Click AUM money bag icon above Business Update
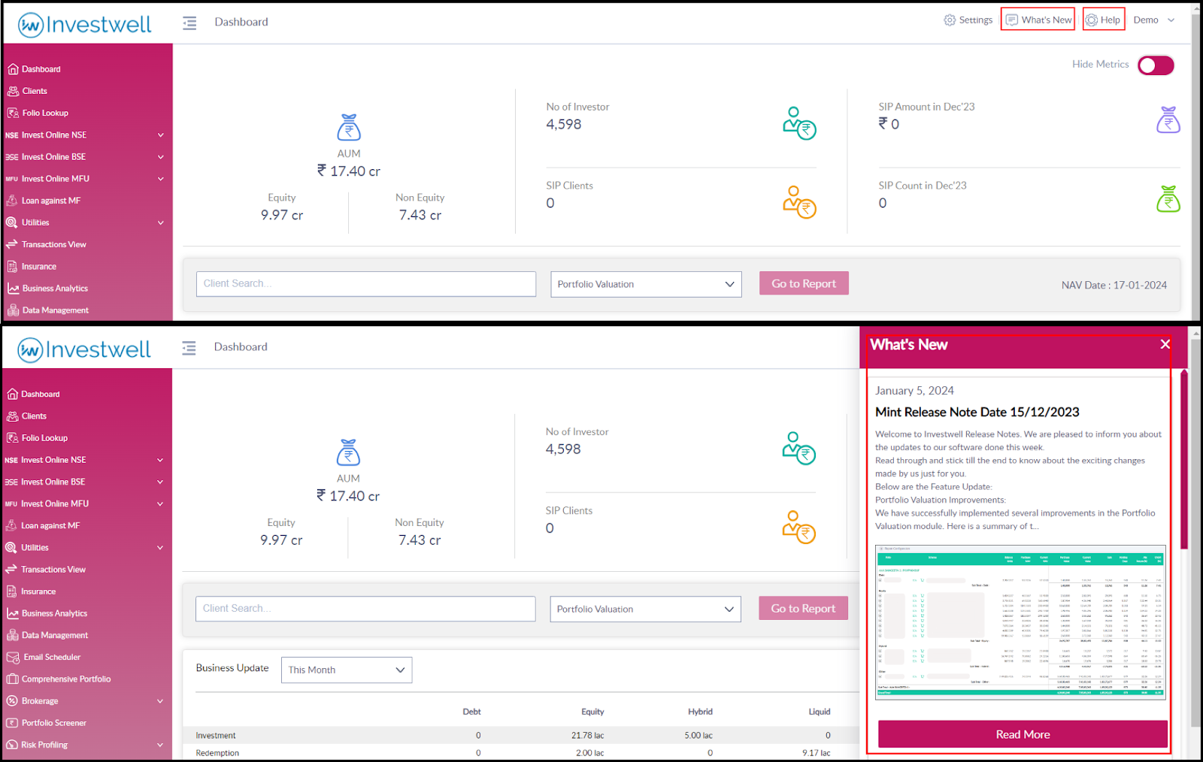 pos(348,452)
